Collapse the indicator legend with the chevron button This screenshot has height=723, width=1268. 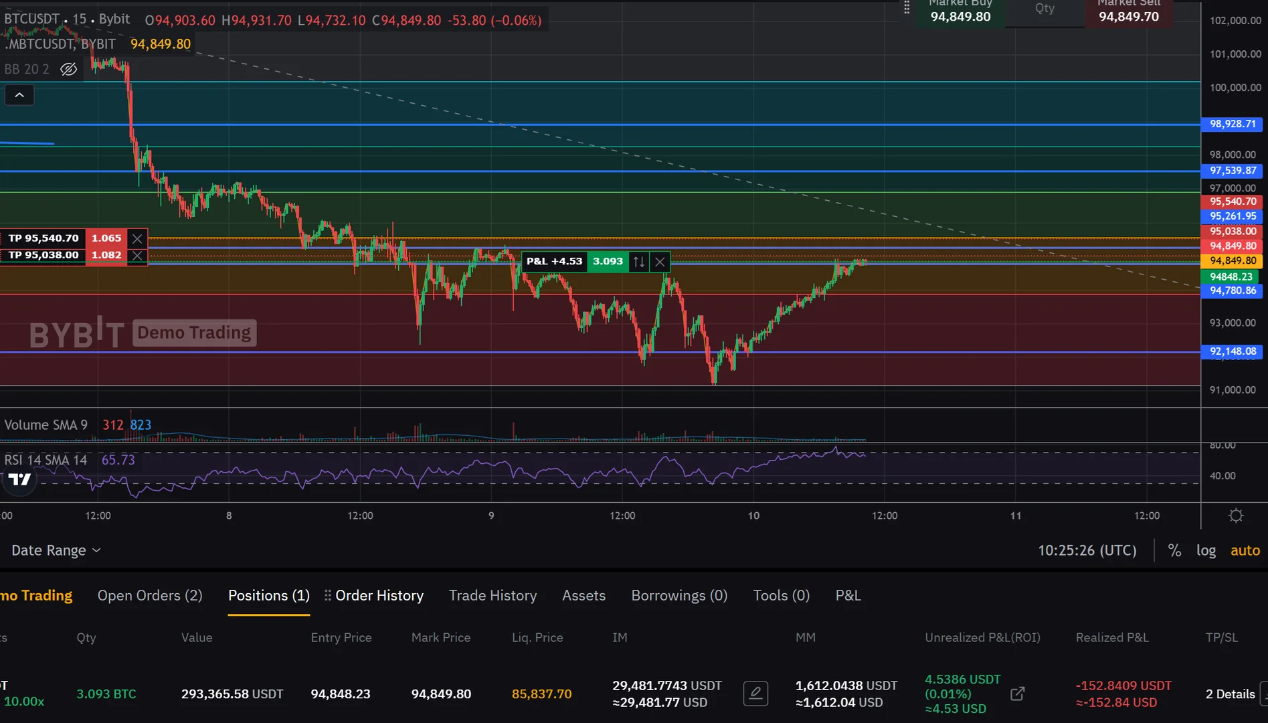pos(19,96)
